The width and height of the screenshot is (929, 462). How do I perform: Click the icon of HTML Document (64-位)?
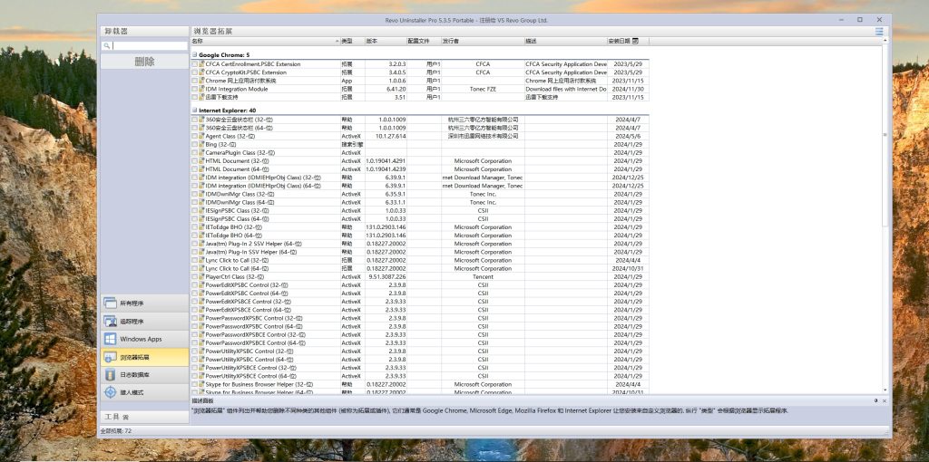pos(201,169)
